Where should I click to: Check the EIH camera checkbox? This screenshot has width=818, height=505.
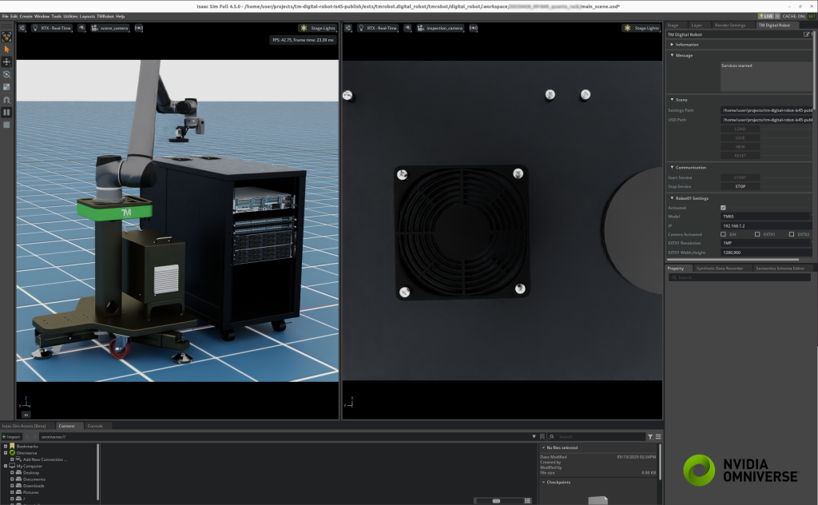723,234
